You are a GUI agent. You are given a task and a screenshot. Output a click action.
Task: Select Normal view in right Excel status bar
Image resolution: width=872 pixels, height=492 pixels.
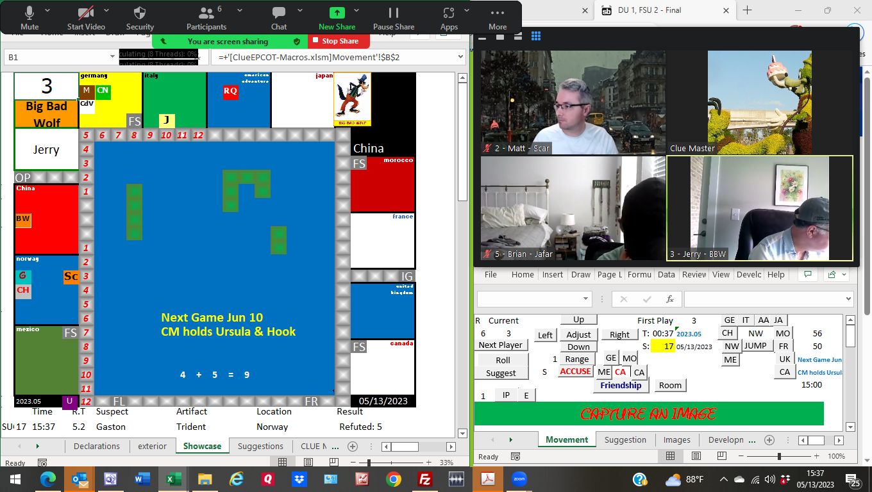[671, 456]
